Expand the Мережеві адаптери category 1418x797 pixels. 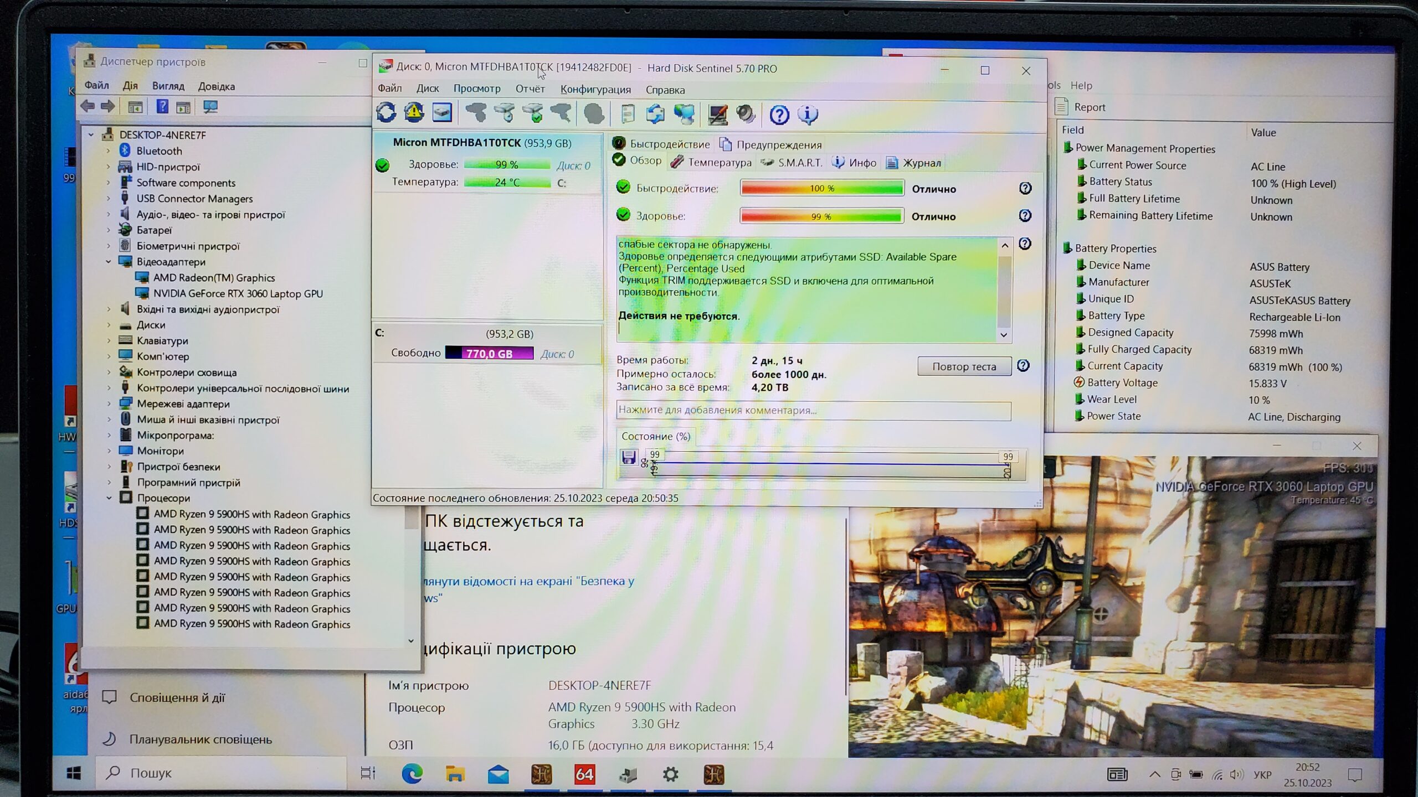click(x=109, y=404)
